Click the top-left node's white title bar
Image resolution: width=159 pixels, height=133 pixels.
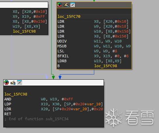click(24, 5)
